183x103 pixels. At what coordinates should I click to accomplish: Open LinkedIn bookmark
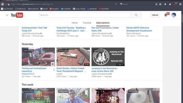click(66, 9)
